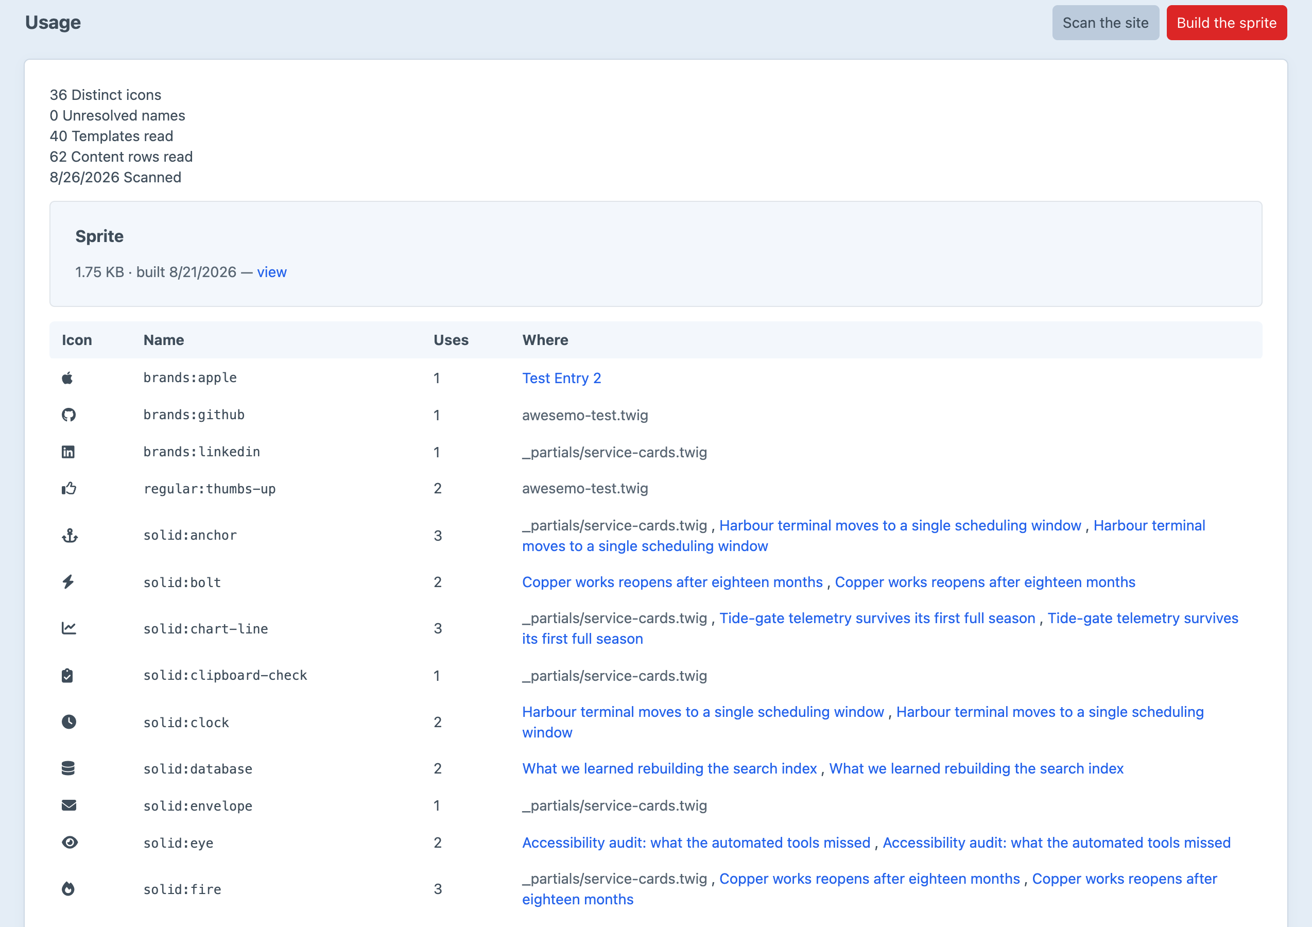Click the Sprite panel heading
Screen dimensions: 1312x927
coord(99,236)
